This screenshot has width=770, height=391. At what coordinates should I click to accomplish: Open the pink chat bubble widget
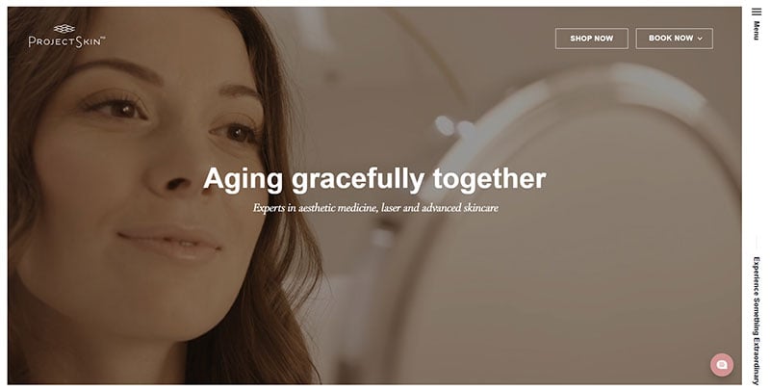pos(721,364)
